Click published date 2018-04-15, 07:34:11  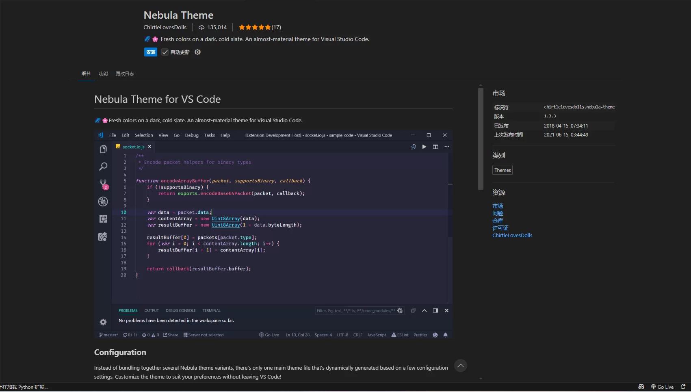tap(566, 126)
